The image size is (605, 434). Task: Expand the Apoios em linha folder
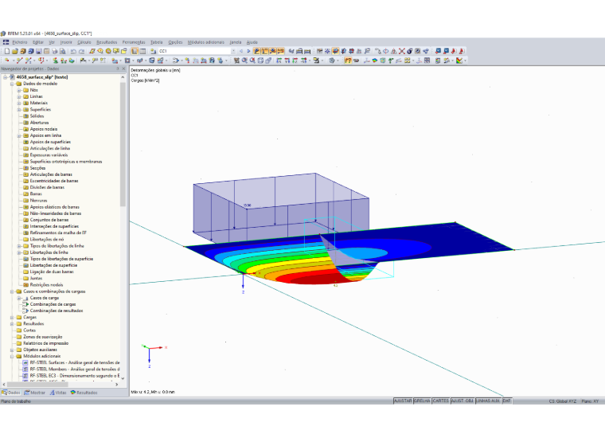[19, 135]
